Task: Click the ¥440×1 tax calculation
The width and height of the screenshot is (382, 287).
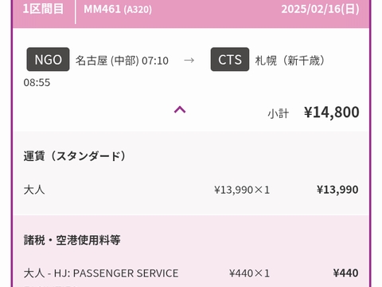Action: pyautogui.click(x=249, y=273)
